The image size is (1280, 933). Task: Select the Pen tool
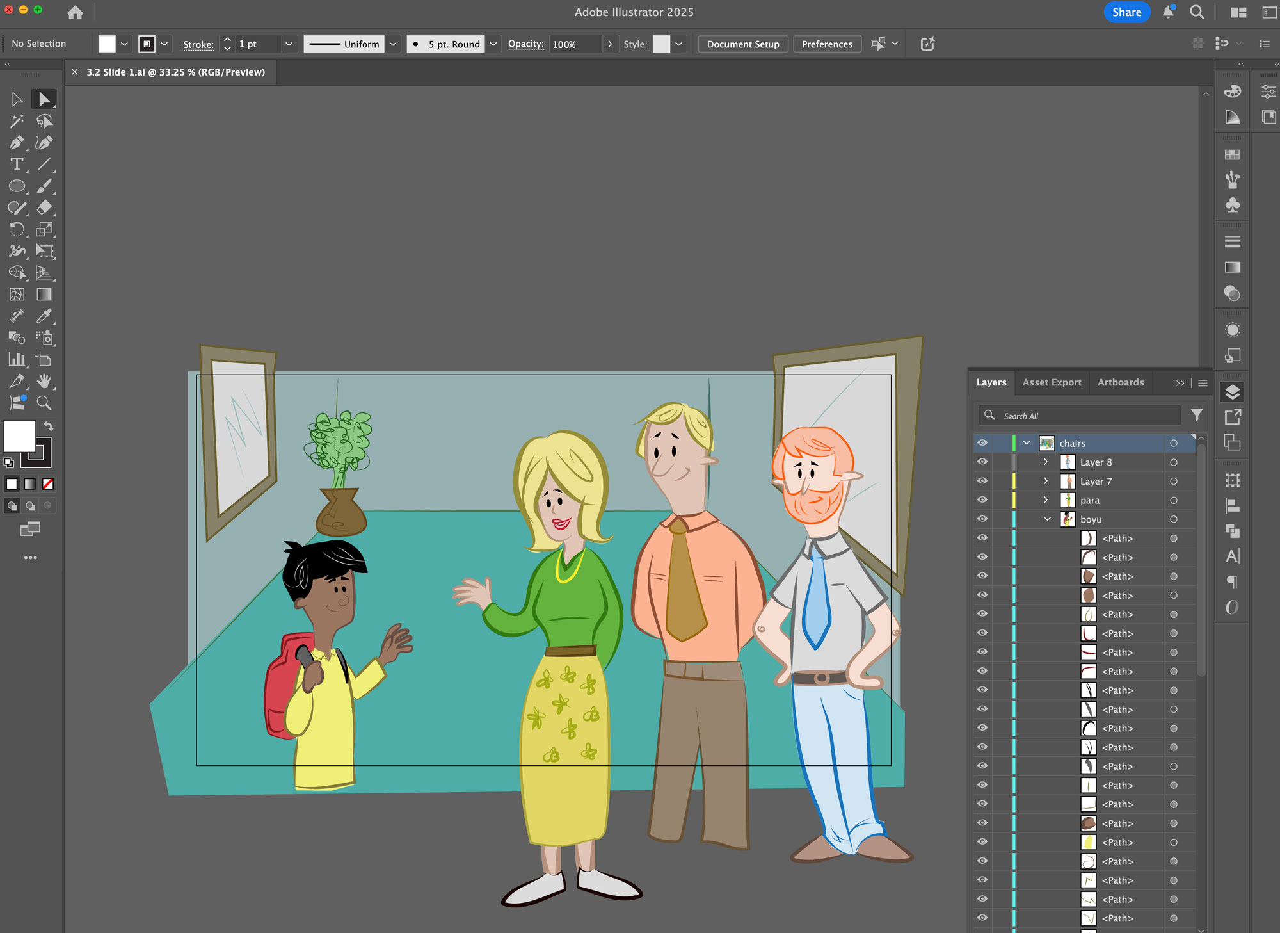17,143
